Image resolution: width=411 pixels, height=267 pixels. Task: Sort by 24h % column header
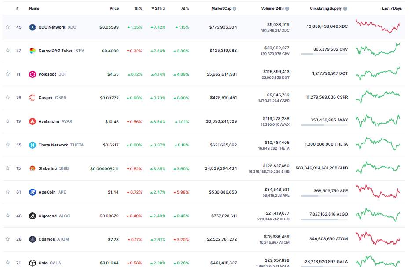coord(158,8)
